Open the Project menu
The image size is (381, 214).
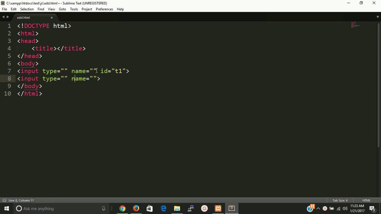click(87, 9)
